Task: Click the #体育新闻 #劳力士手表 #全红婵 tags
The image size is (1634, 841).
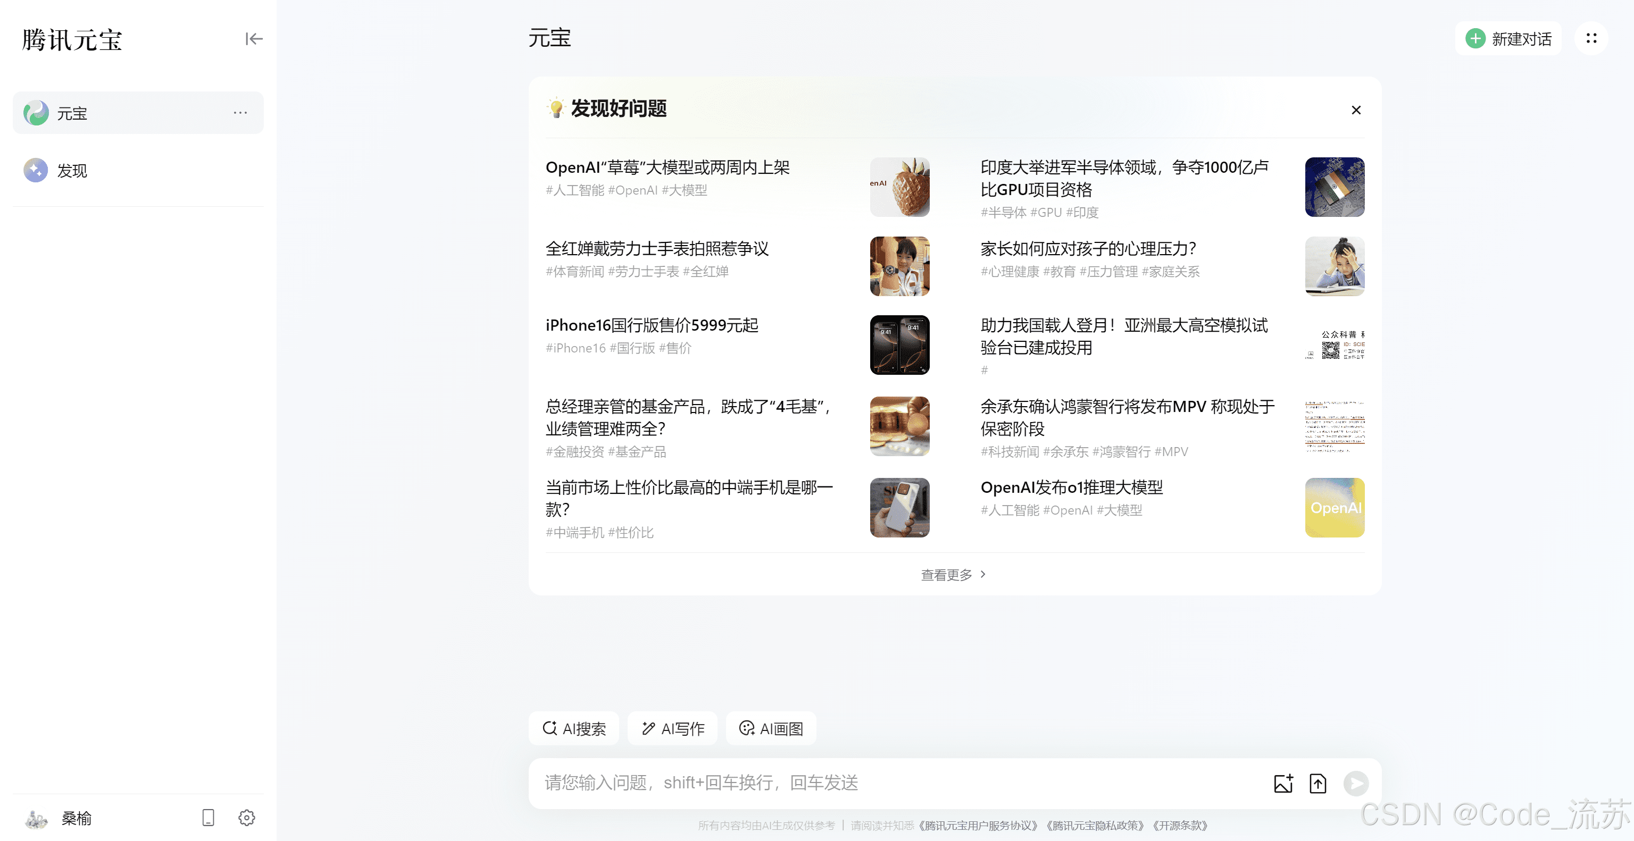Action: (x=637, y=271)
